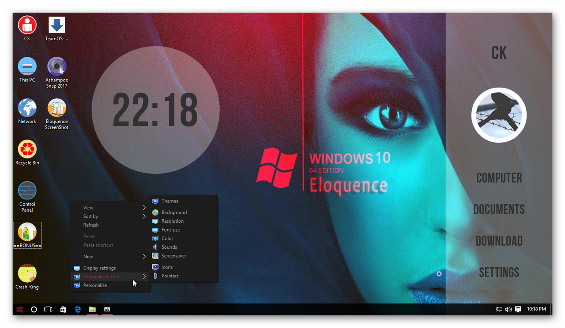Open the Eloquence ScreenShot shortcut
The image size is (565, 328).
click(x=56, y=114)
